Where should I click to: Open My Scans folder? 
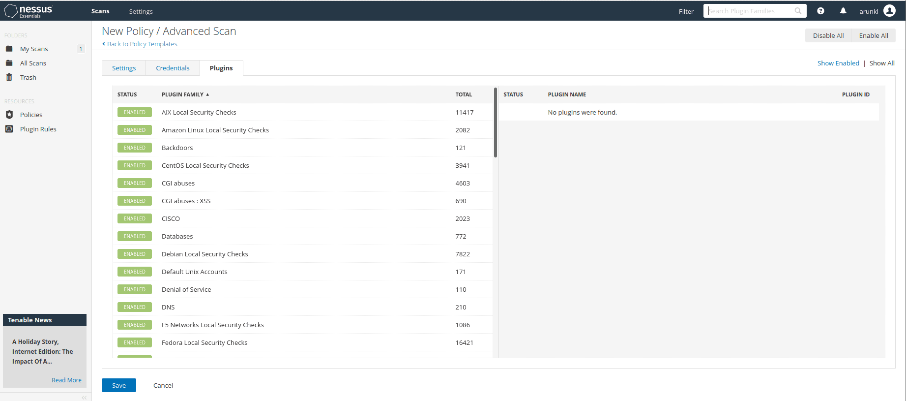click(34, 49)
